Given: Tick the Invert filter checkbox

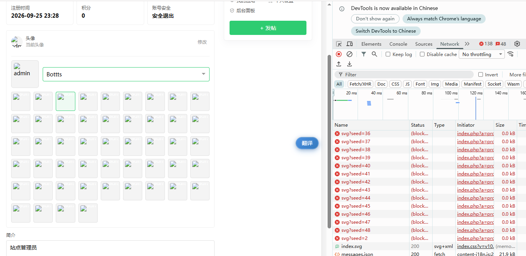Looking at the screenshot, I should click(481, 74).
